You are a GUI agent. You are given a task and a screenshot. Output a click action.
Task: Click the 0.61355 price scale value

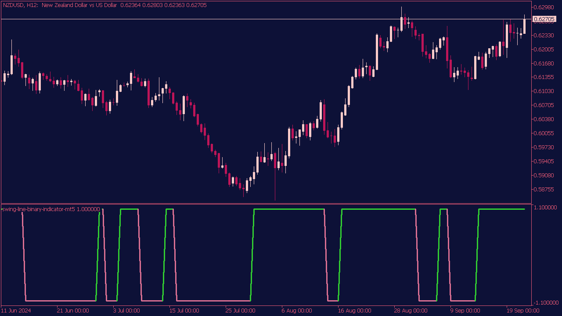pyautogui.click(x=544, y=77)
